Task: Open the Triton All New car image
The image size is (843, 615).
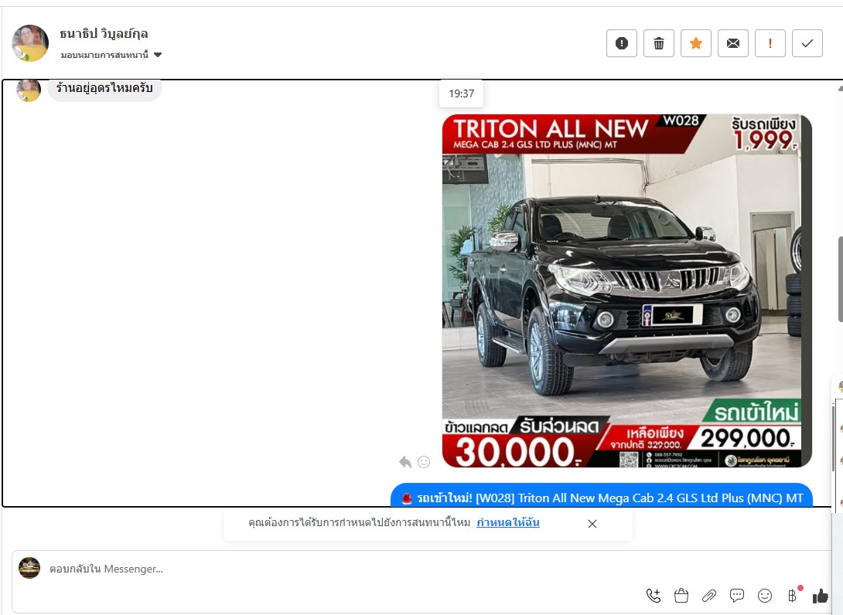Action: pos(626,291)
